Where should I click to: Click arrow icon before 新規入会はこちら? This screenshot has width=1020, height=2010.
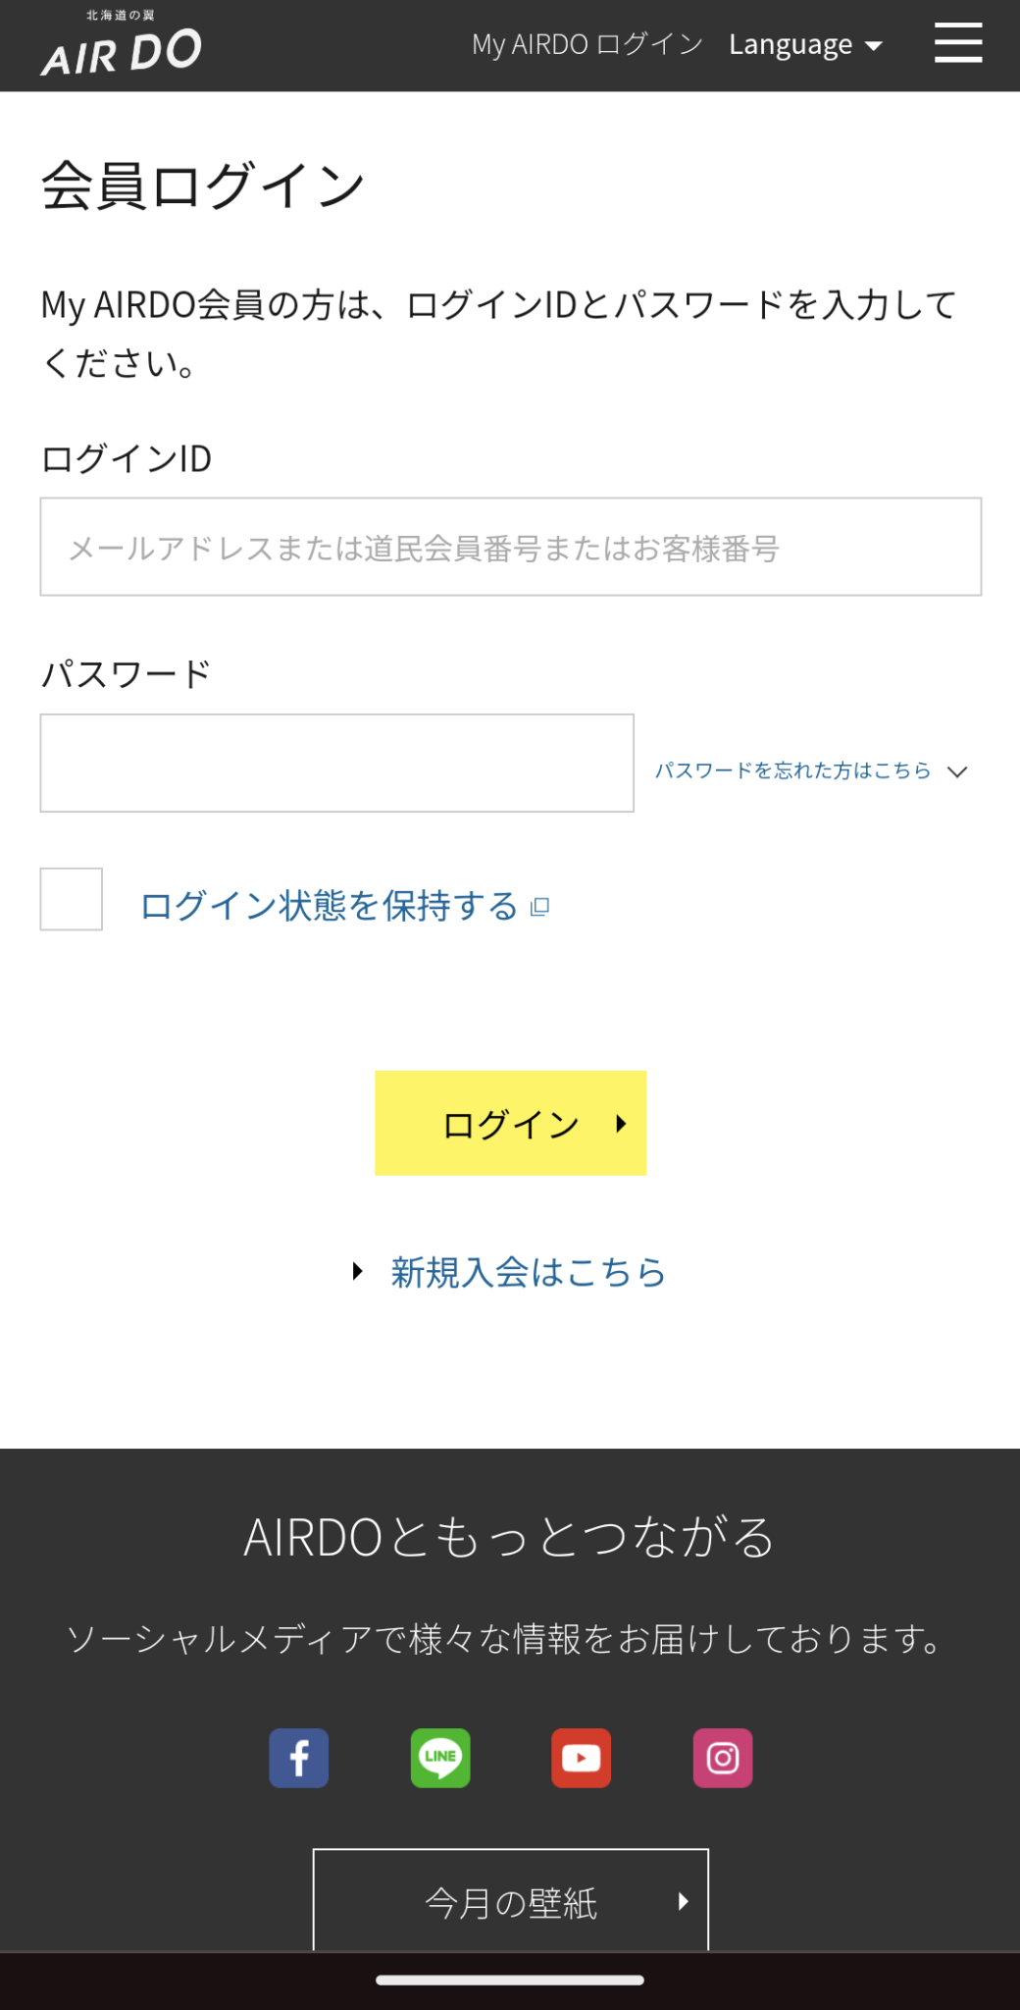(358, 1272)
